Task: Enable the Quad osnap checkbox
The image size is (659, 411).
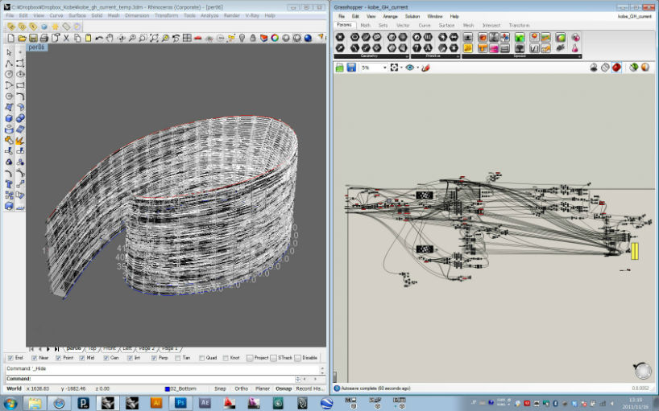Action: pyautogui.click(x=201, y=358)
